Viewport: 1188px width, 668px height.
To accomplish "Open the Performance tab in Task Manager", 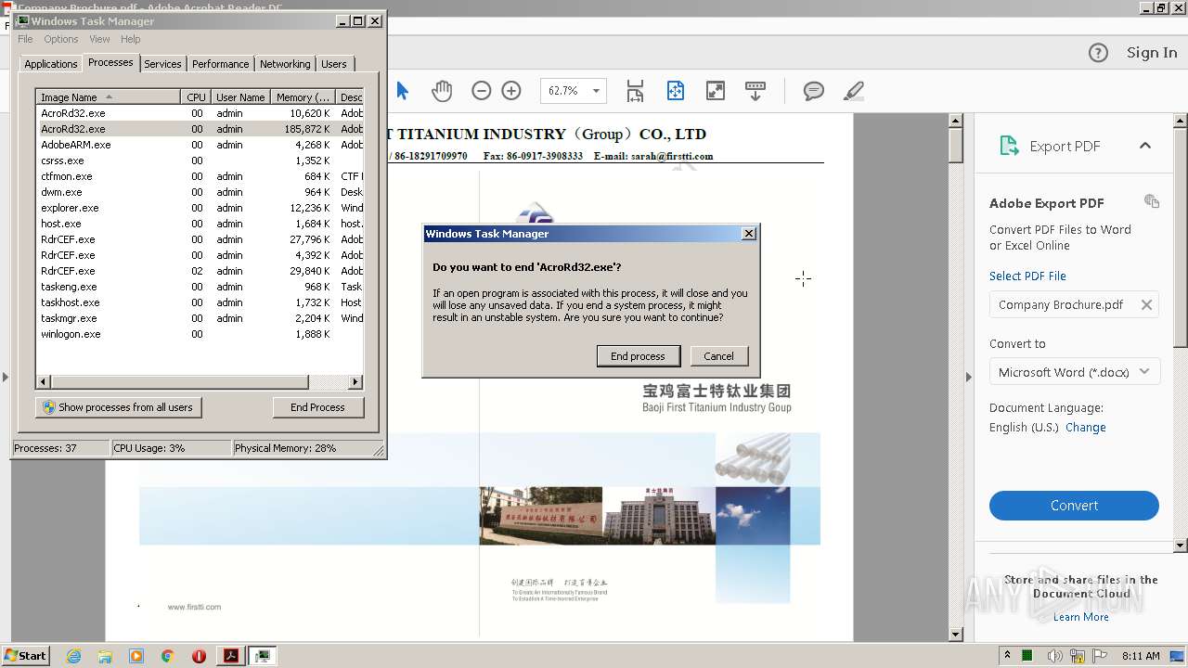I will pos(220,64).
